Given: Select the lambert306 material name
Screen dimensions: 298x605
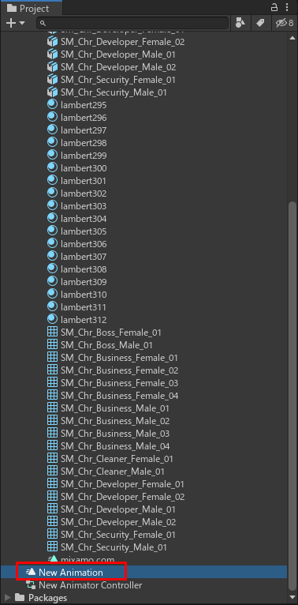Looking at the screenshot, I should [84, 244].
